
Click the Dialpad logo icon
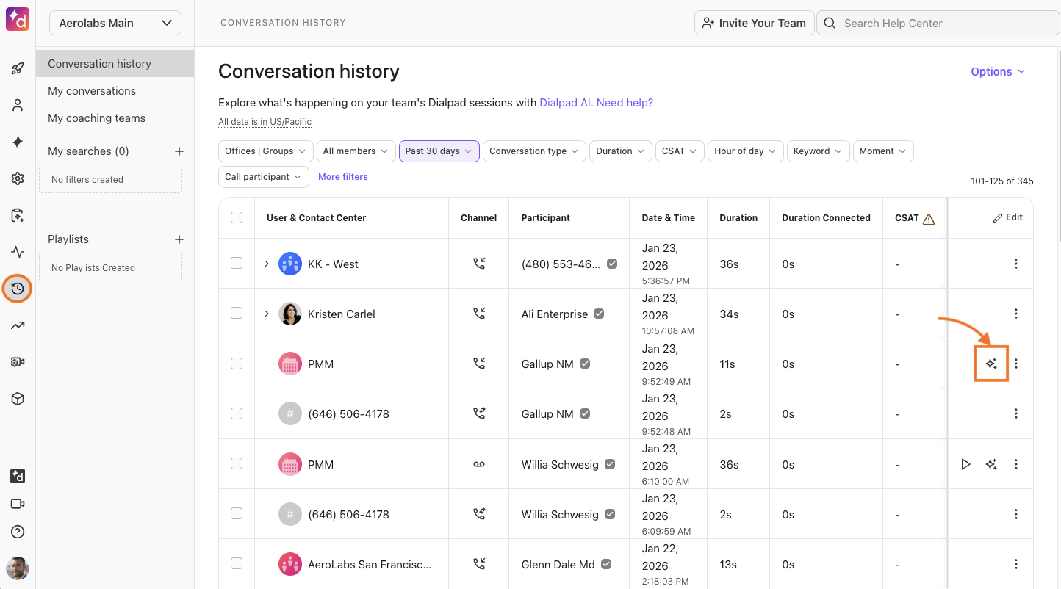click(18, 18)
